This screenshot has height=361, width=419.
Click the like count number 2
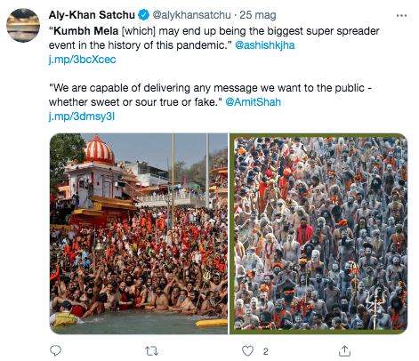coord(265,351)
